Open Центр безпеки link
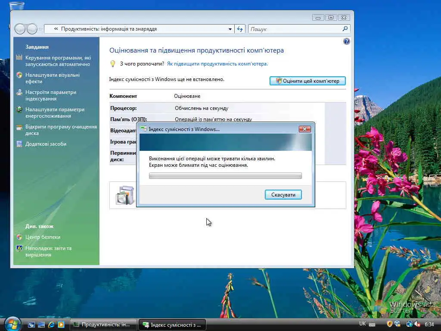Screen dimensions: 441x331 [x=43, y=237]
